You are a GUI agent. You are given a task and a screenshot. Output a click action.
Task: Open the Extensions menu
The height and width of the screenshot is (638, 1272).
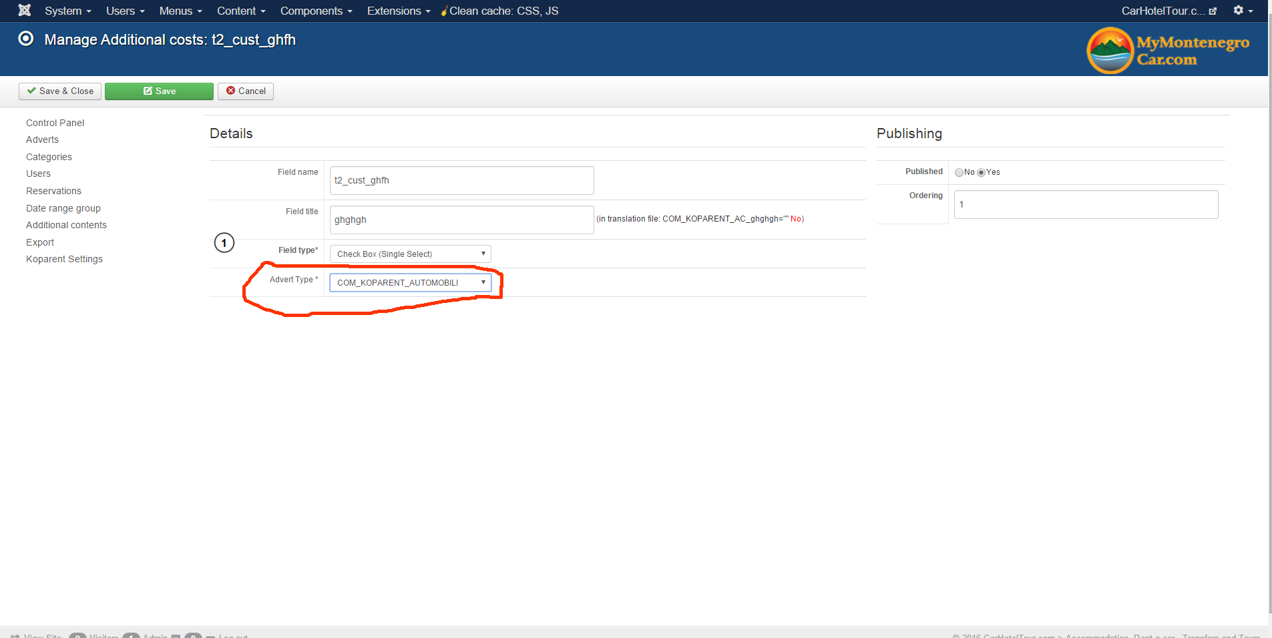pyautogui.click(x=399, y=11)
